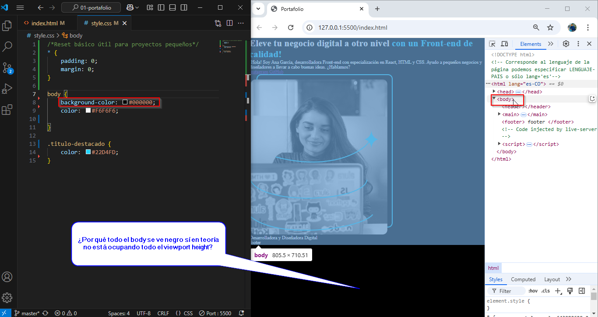This screenshot has width=598, height=317.
Task: Open rendering emulations paintbrush icon in Styles
Action: pos(570,291)
